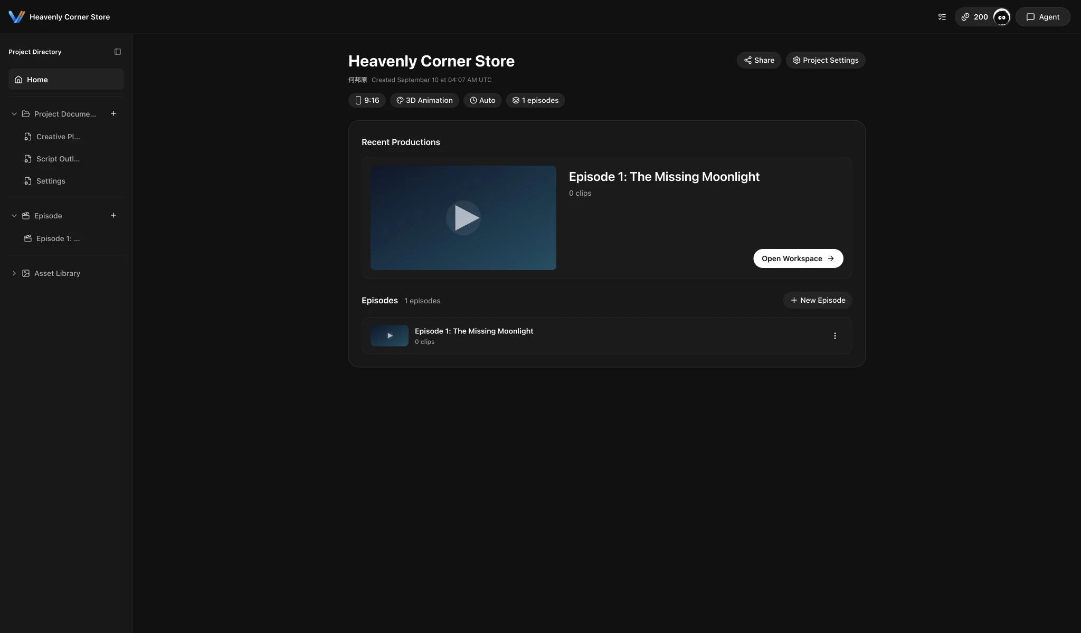Image resolution: width=1081 pixels, height=633 pixels.
Task: Play the Episode 1 preview video
Action: coord(463,218)
